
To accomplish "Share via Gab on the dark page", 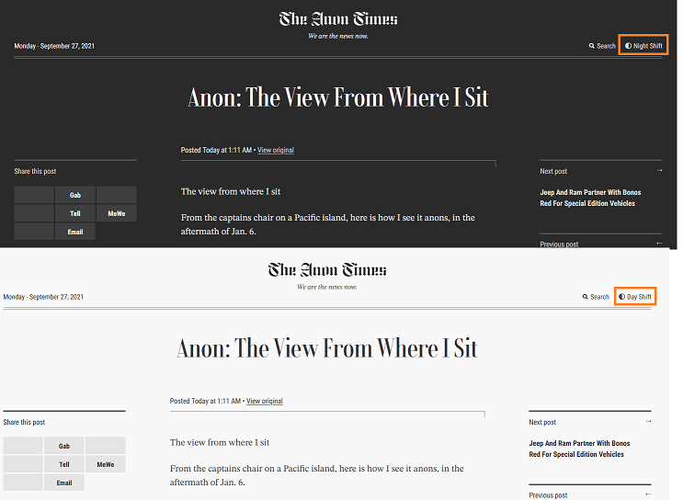I will 75,195.
